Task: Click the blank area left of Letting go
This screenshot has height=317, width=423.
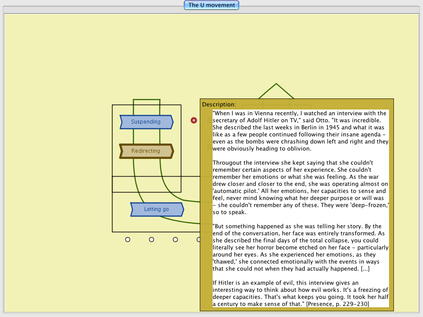Action: (121, 209)
